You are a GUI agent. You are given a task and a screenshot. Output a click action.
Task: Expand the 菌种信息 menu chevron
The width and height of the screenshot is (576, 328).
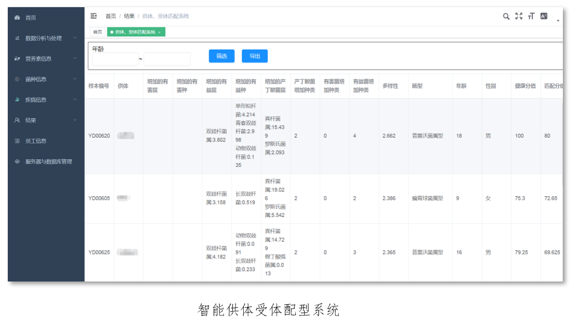click(75, 79)
